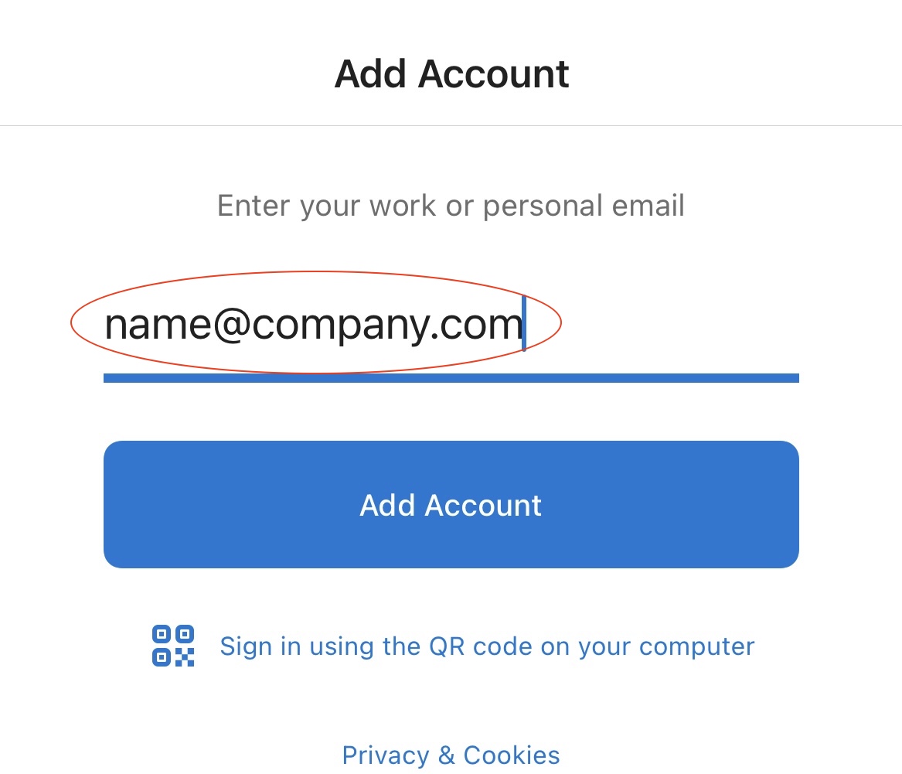The width and height of the screenshot is (902, 774).
Task: Click the QR code icon
Action: (173, 646)
